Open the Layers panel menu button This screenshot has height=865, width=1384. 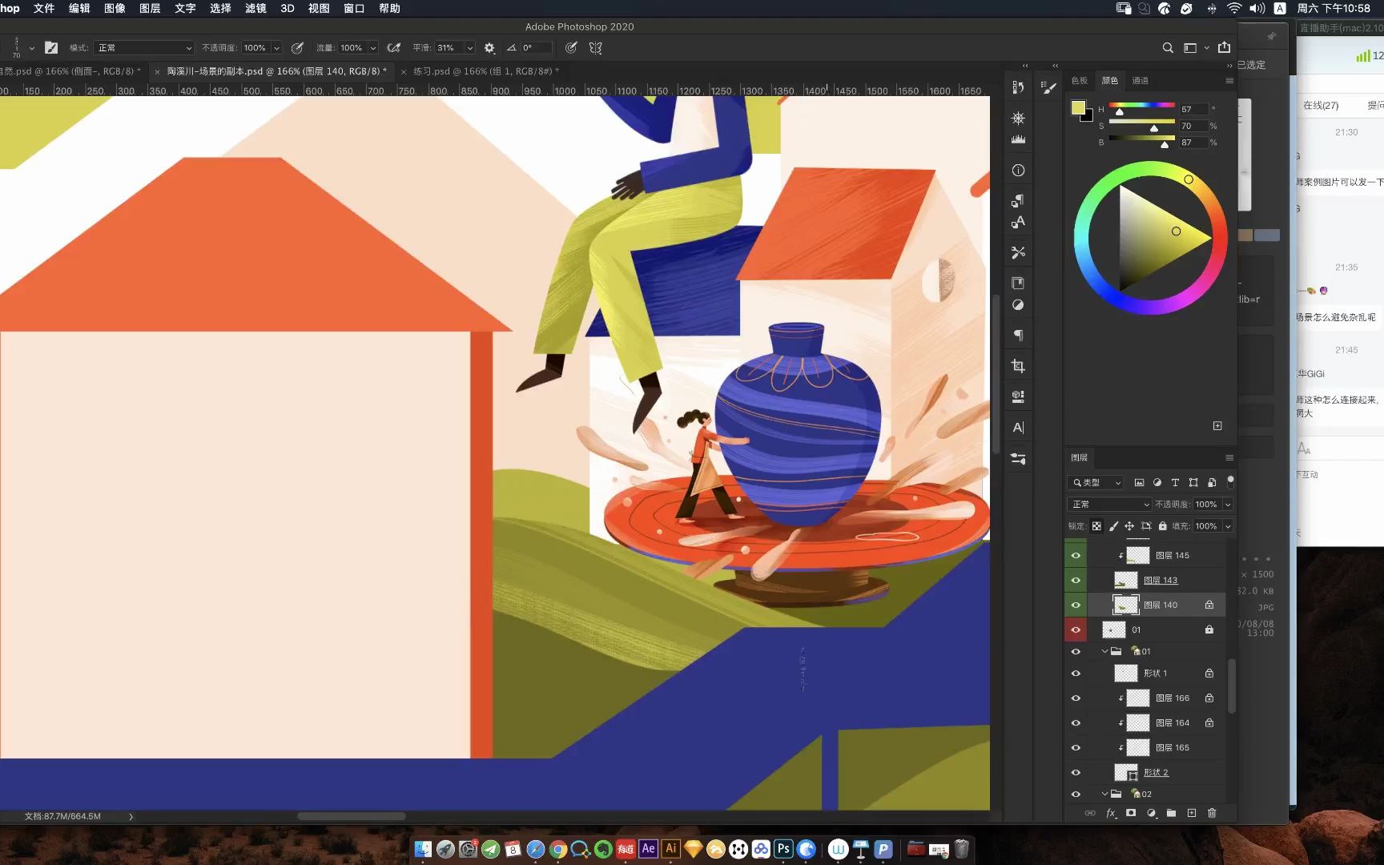tap(1229, 458)
